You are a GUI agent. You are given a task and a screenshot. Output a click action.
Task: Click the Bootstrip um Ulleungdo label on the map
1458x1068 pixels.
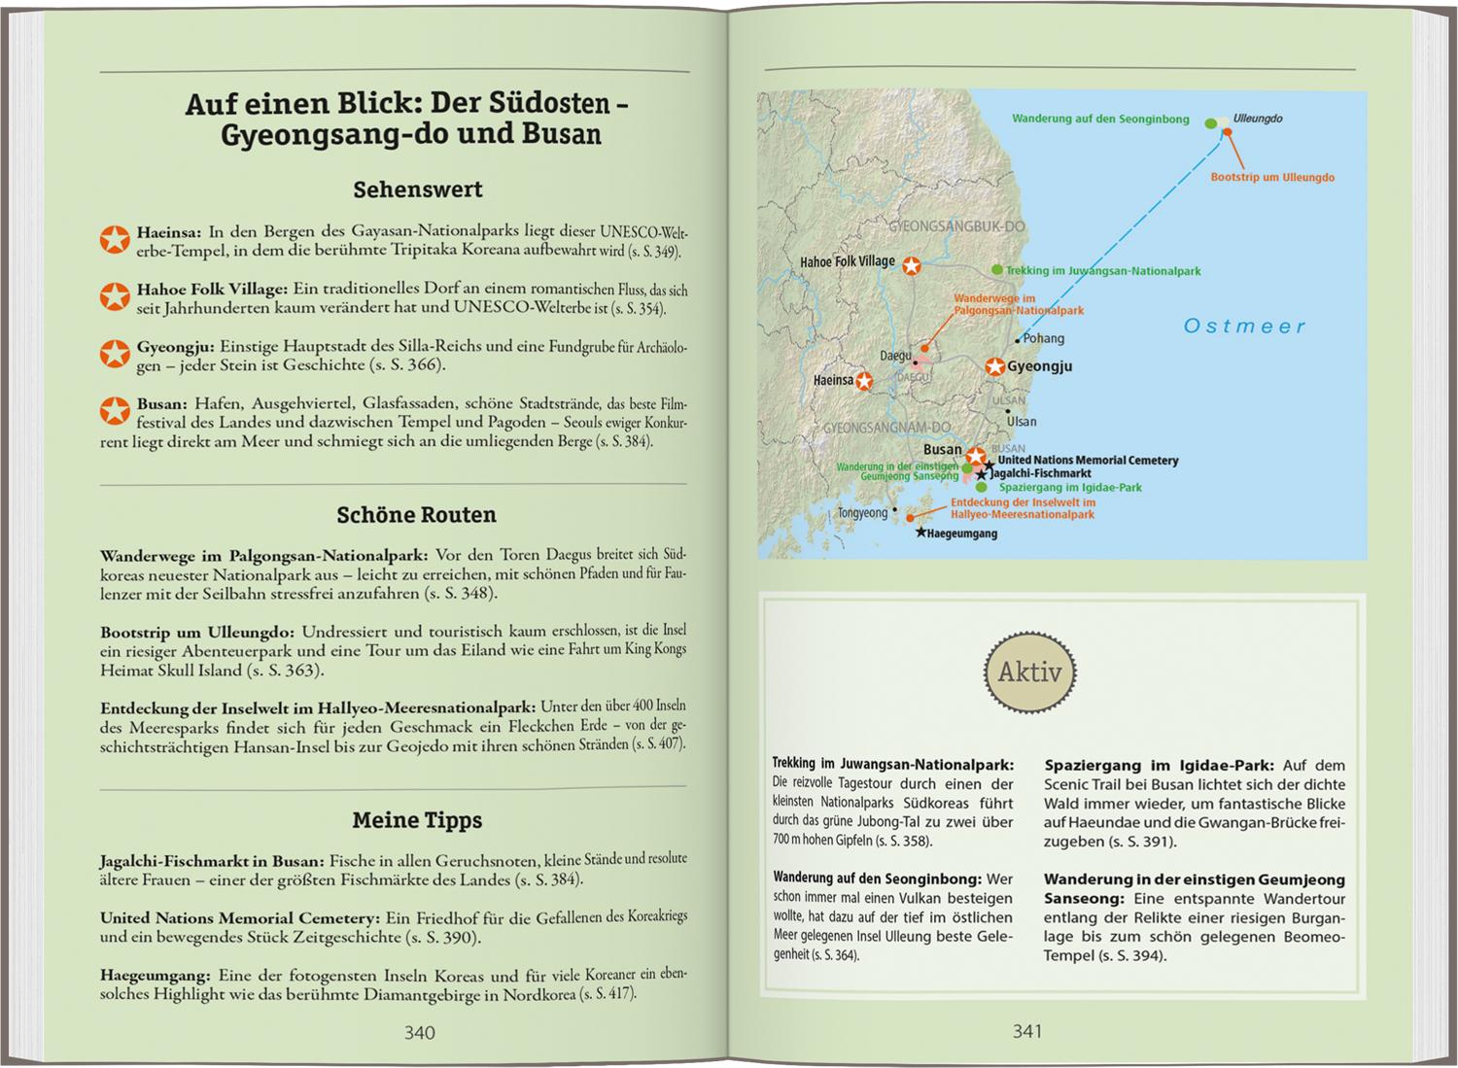click(x=1271, y=178)
